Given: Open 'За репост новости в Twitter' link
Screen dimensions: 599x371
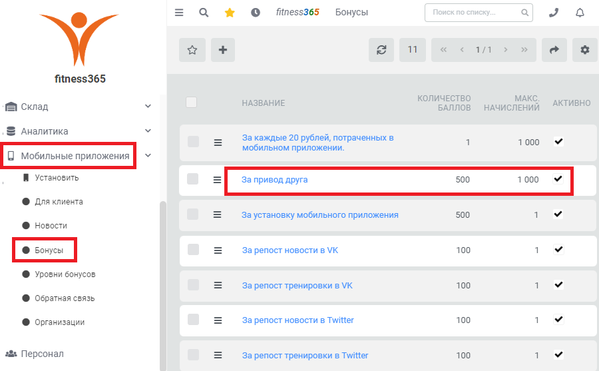Looking at the screenshot, I should (298, 320).
